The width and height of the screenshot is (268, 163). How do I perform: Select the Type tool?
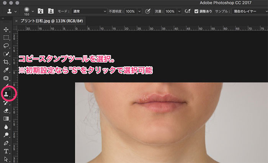tap(6, 151)
